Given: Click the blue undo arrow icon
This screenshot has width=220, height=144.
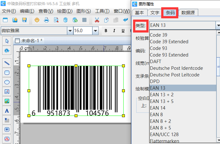Looking at the screenshot, I should point(125,20).
